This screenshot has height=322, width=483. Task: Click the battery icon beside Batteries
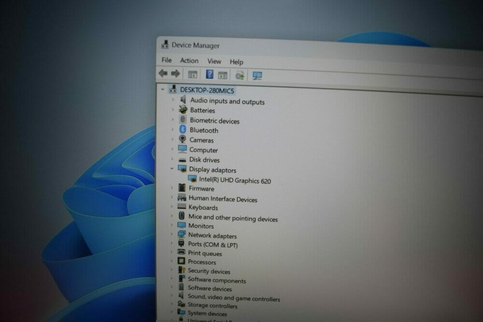pyautogui.click(x=183, y=109)
